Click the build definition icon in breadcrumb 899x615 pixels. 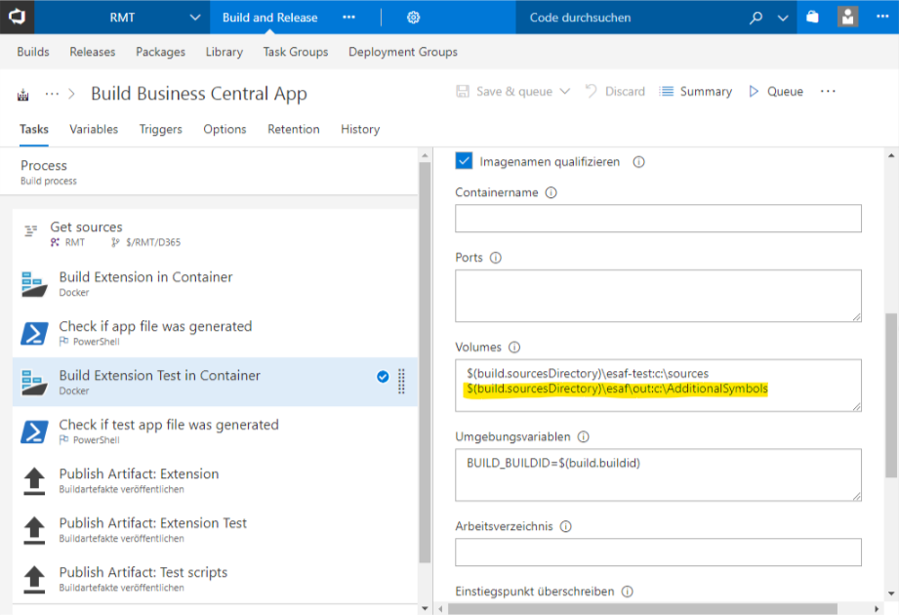[22, 95]
